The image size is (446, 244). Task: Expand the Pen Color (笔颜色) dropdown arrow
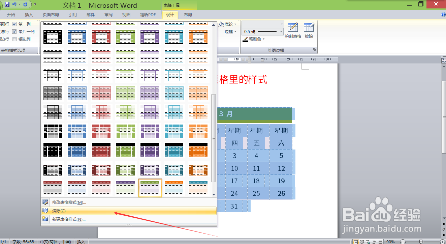[x=263, y=39]
